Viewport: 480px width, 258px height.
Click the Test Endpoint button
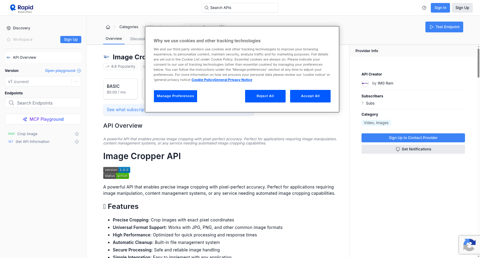click(444, 27)
